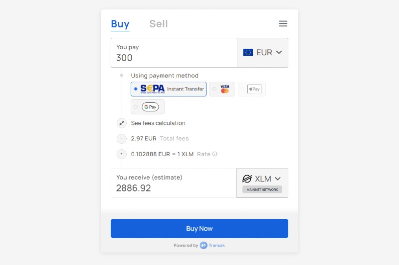Click the expand fees calculation icon

tap(122, 123)
